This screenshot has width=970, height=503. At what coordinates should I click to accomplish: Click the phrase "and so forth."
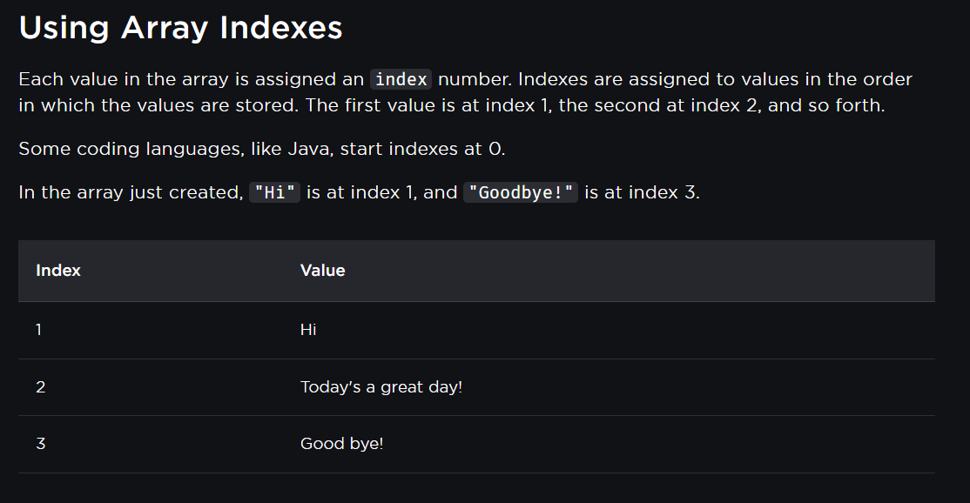(x=826, y=105)
